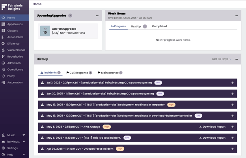Open the Compliance section
Viewport: 246px width, 158px height.
click(x=14, y=70)
